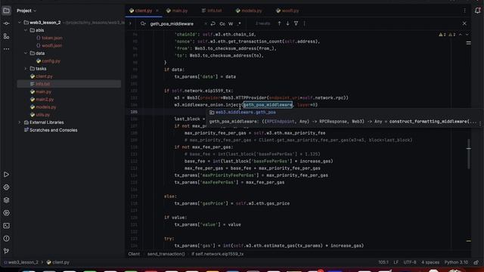Viewport: 484px width, 272px height.
Task: Go to previous search occurrence
Action: pos(279,23)
